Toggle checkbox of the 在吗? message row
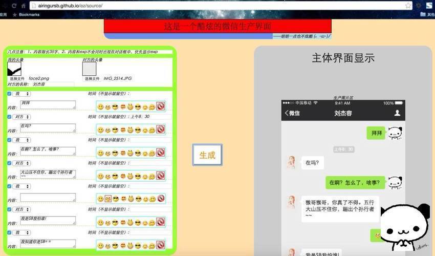The height and width of the screenshot is (256, 435). click(x=9, y=117)
